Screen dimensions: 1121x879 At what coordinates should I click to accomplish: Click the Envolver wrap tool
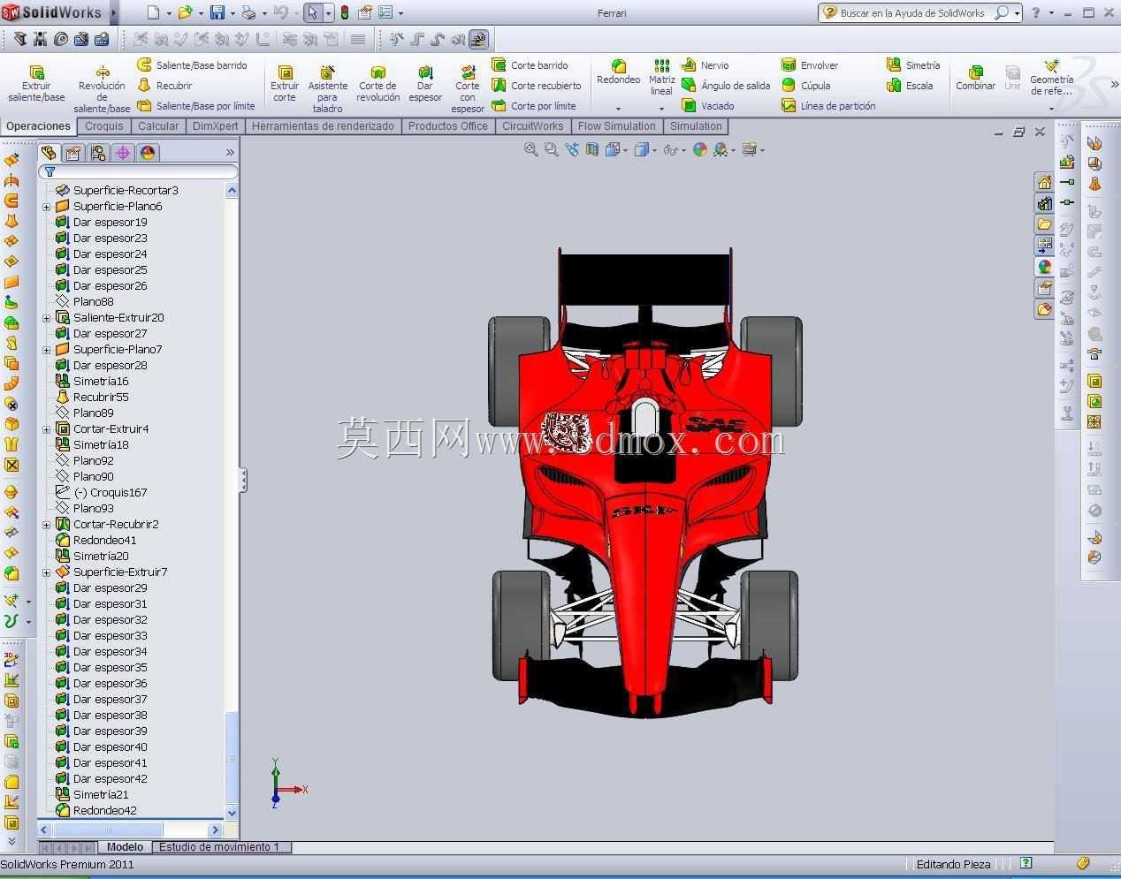(810, 65)
